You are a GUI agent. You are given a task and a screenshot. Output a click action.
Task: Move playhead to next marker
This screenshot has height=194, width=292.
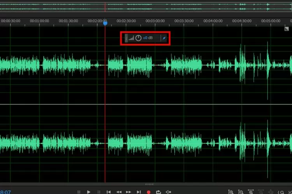coord(139,192)
